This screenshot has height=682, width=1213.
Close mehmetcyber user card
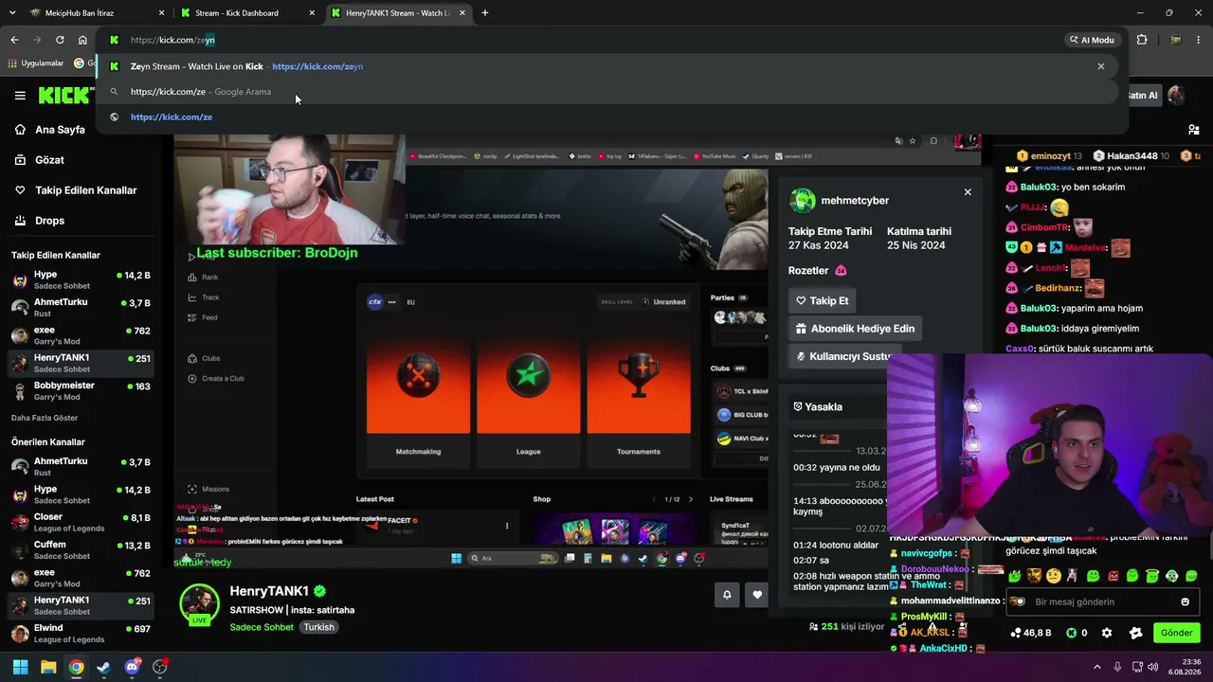pos(968,192)
